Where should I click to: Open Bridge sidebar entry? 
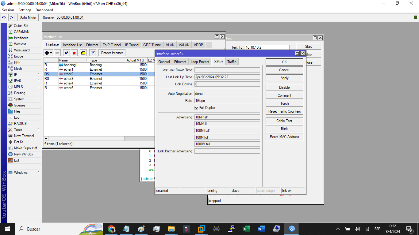pos(18,56)
